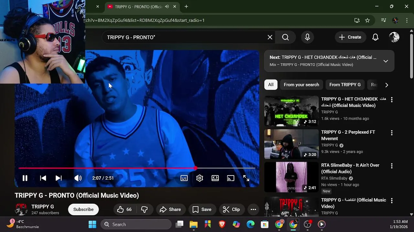
Task: Bookmark this page star icon
Action: pyautogui.click(x=367, y=20)
